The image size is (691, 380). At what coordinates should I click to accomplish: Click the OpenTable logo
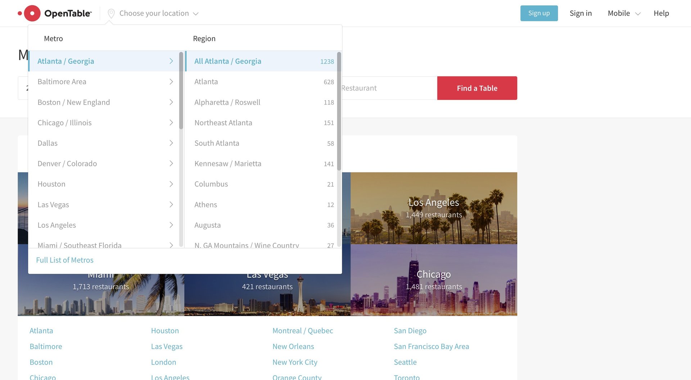pyautogui.click(x=55, y=13)
